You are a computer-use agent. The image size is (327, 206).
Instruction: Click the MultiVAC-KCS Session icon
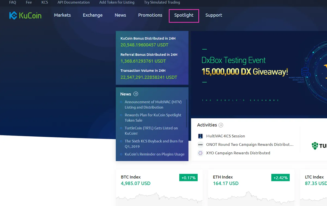[x=201, y=136]
